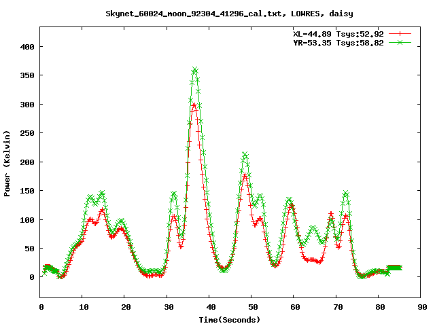Click the 400 tick label on y-axis
This screenshot has height=326, width=435.
point(27,47)
